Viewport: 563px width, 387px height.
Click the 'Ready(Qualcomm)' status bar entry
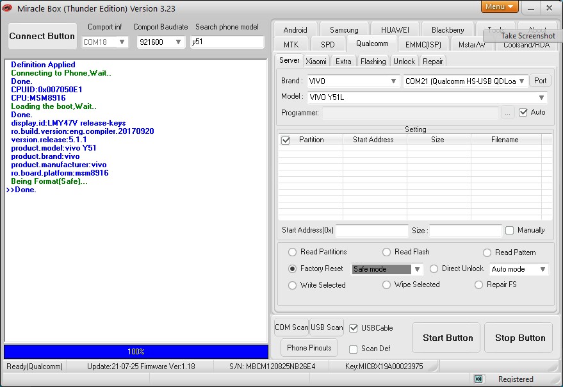click(35, 366)
